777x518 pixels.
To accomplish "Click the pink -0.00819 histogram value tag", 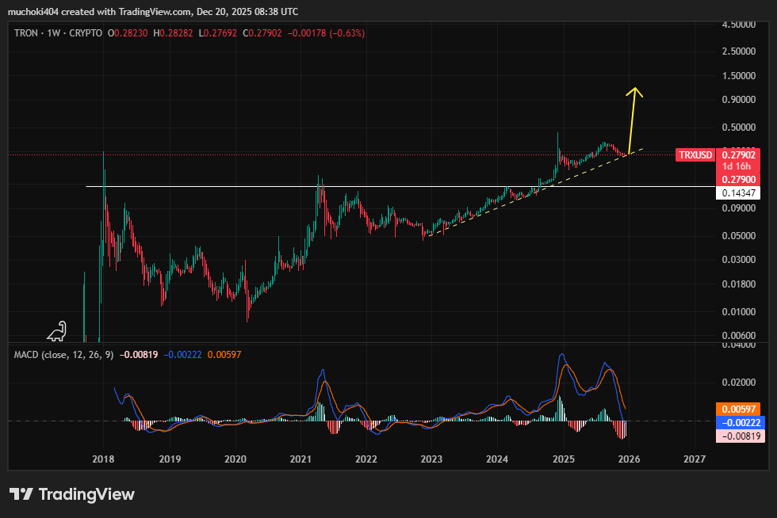I will pos(737,436).
